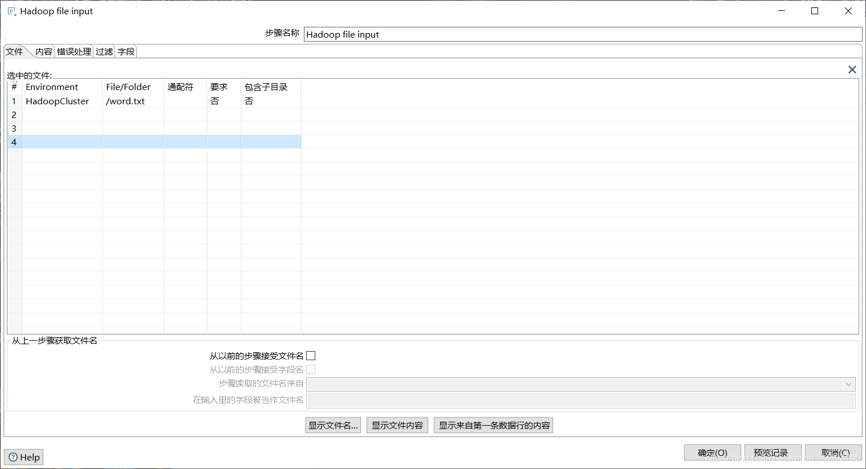Click the 要求 column header
The width and height of the screenshot is (866, 469).
[224, 87]
